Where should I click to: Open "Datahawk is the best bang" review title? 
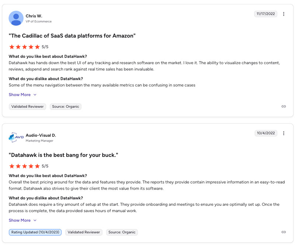click(x=63, y=155)
